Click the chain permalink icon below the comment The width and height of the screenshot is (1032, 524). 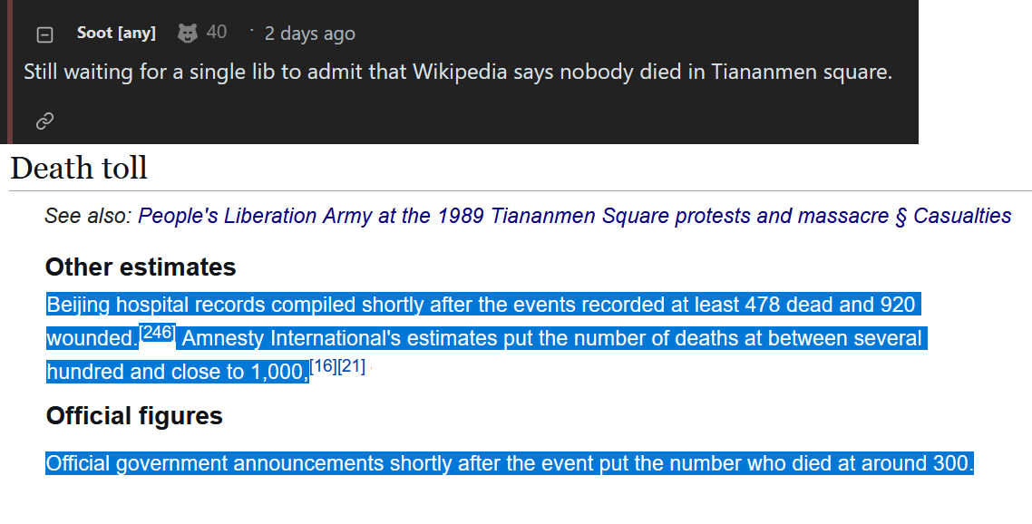(44, 121)
